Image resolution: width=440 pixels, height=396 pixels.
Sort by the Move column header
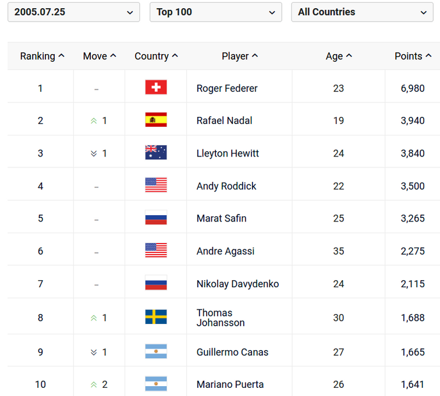point(100,56)
